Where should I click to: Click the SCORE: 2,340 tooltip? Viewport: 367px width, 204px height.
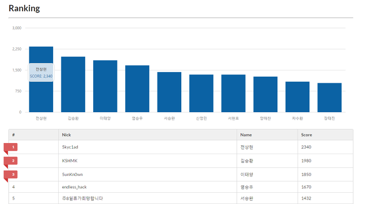pyautogui.click(x=41, y=73)
